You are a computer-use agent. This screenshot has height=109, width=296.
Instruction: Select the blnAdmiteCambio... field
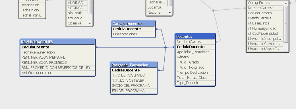265,44
